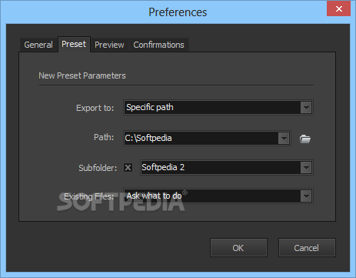This screenshot has width=356, height=278.
Task: Go to the Confirmations tab
Action: 158,45
